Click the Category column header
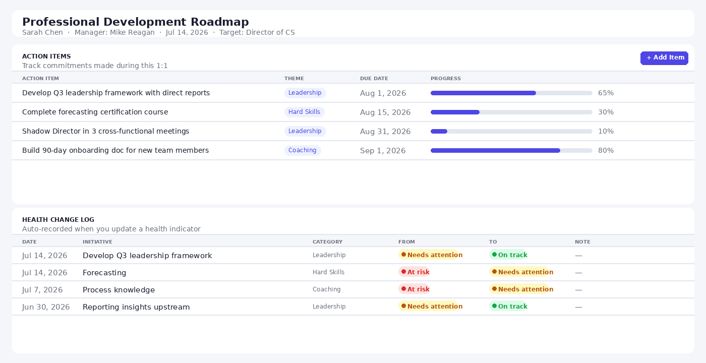 coord(327,242)
